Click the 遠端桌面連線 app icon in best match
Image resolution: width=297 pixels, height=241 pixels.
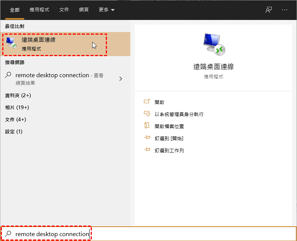click(11, 43)
